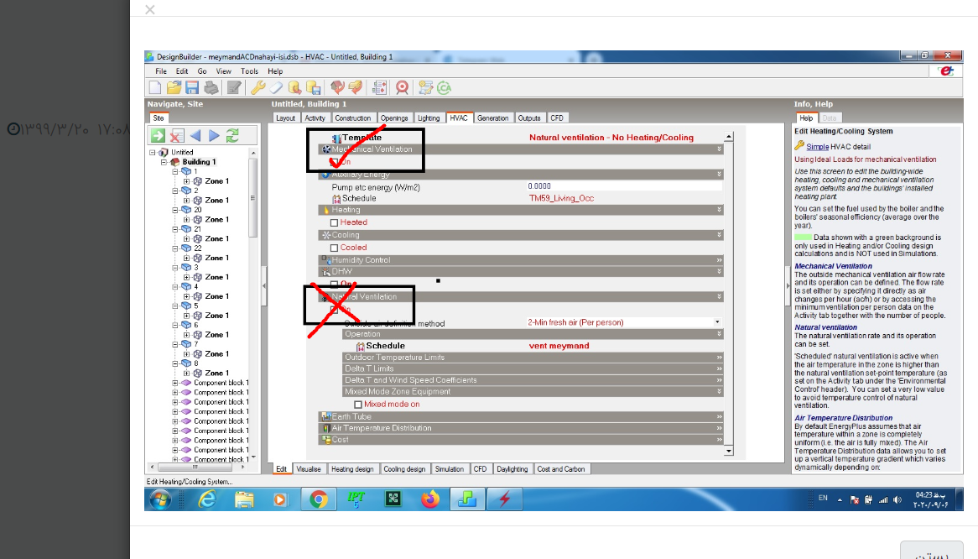This screenshot has height=559, width=978.
Task: Select the TM59_Living_Occ schedule value
Action: point(561,198)
